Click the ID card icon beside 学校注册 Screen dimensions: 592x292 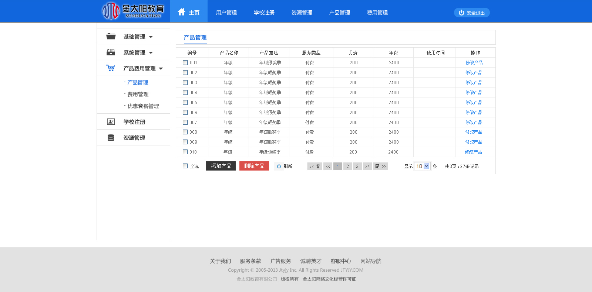click(x=111, y=121)
